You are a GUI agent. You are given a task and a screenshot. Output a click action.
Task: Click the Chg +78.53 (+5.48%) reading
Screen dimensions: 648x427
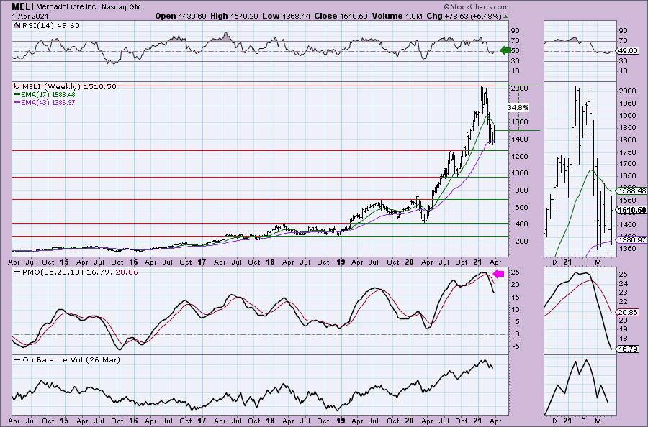coord(464,16)
